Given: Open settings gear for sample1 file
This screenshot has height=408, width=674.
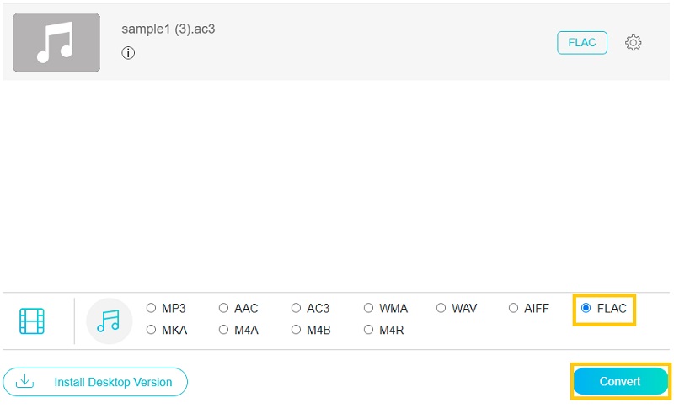Looking at the screenshot, I should [x=634, y=43].
